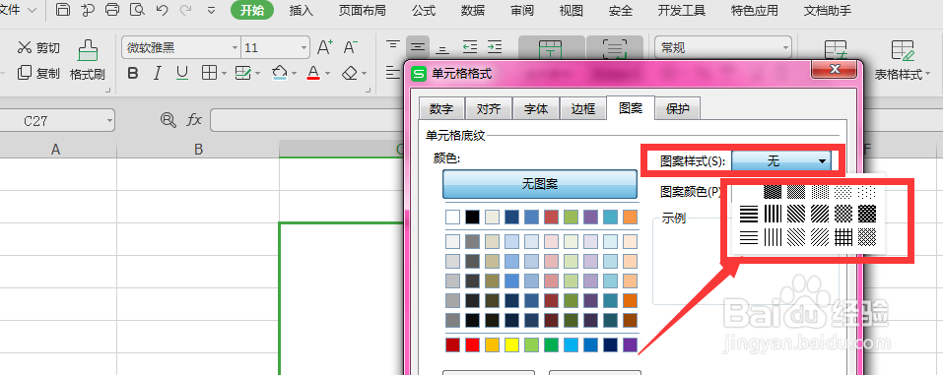
Task: Select column B header
Action: (198, 149)
